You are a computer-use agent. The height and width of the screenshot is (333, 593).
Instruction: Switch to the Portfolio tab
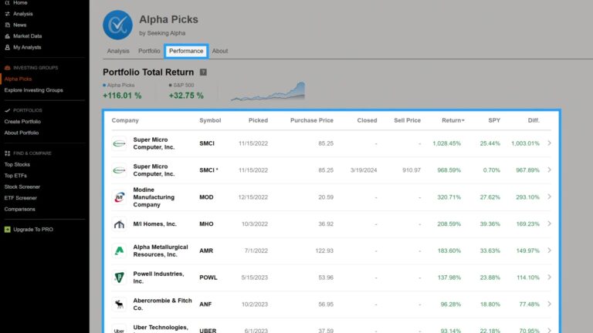pyautogui.click(x=149, y=51)
